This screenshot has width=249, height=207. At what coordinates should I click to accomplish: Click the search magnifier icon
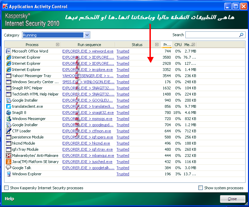coord(241,35)
